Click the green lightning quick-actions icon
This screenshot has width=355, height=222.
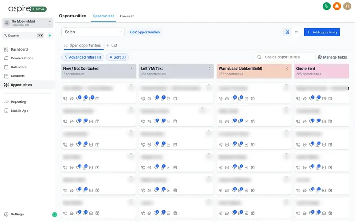[50, 36]
